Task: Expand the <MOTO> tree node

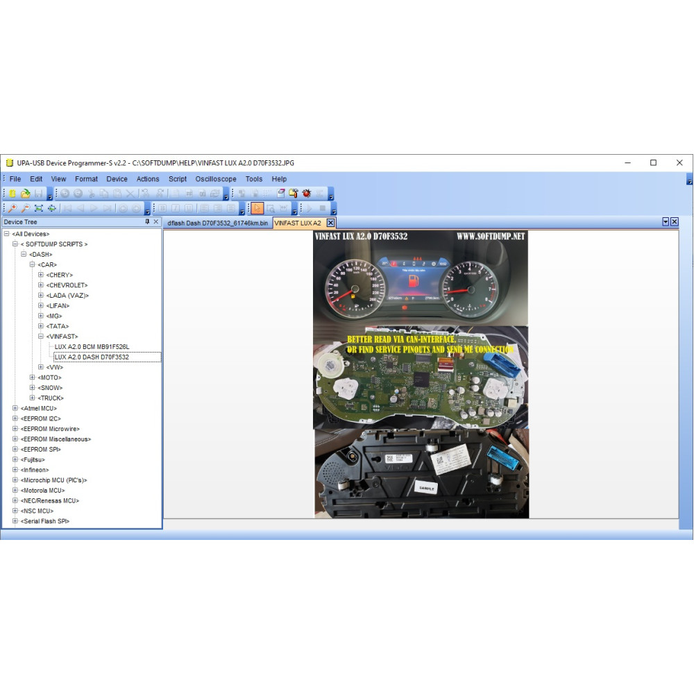Action: point(33,377)
